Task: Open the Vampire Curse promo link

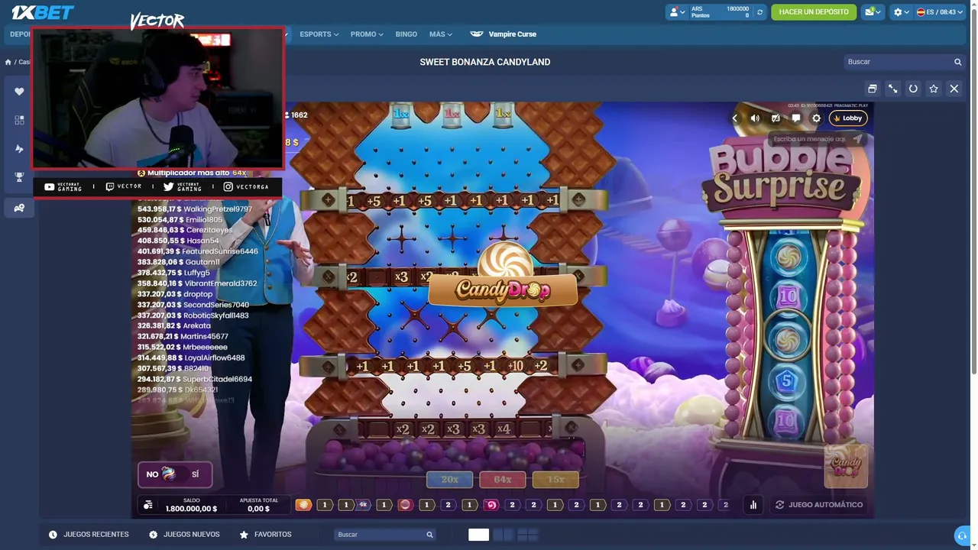Action: pyautogui.click(x=503, y=34)
